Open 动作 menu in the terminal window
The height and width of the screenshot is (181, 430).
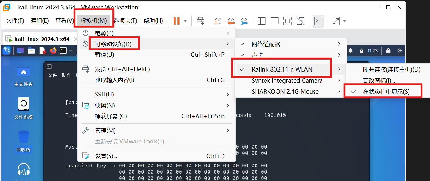(x=67, y=75)
